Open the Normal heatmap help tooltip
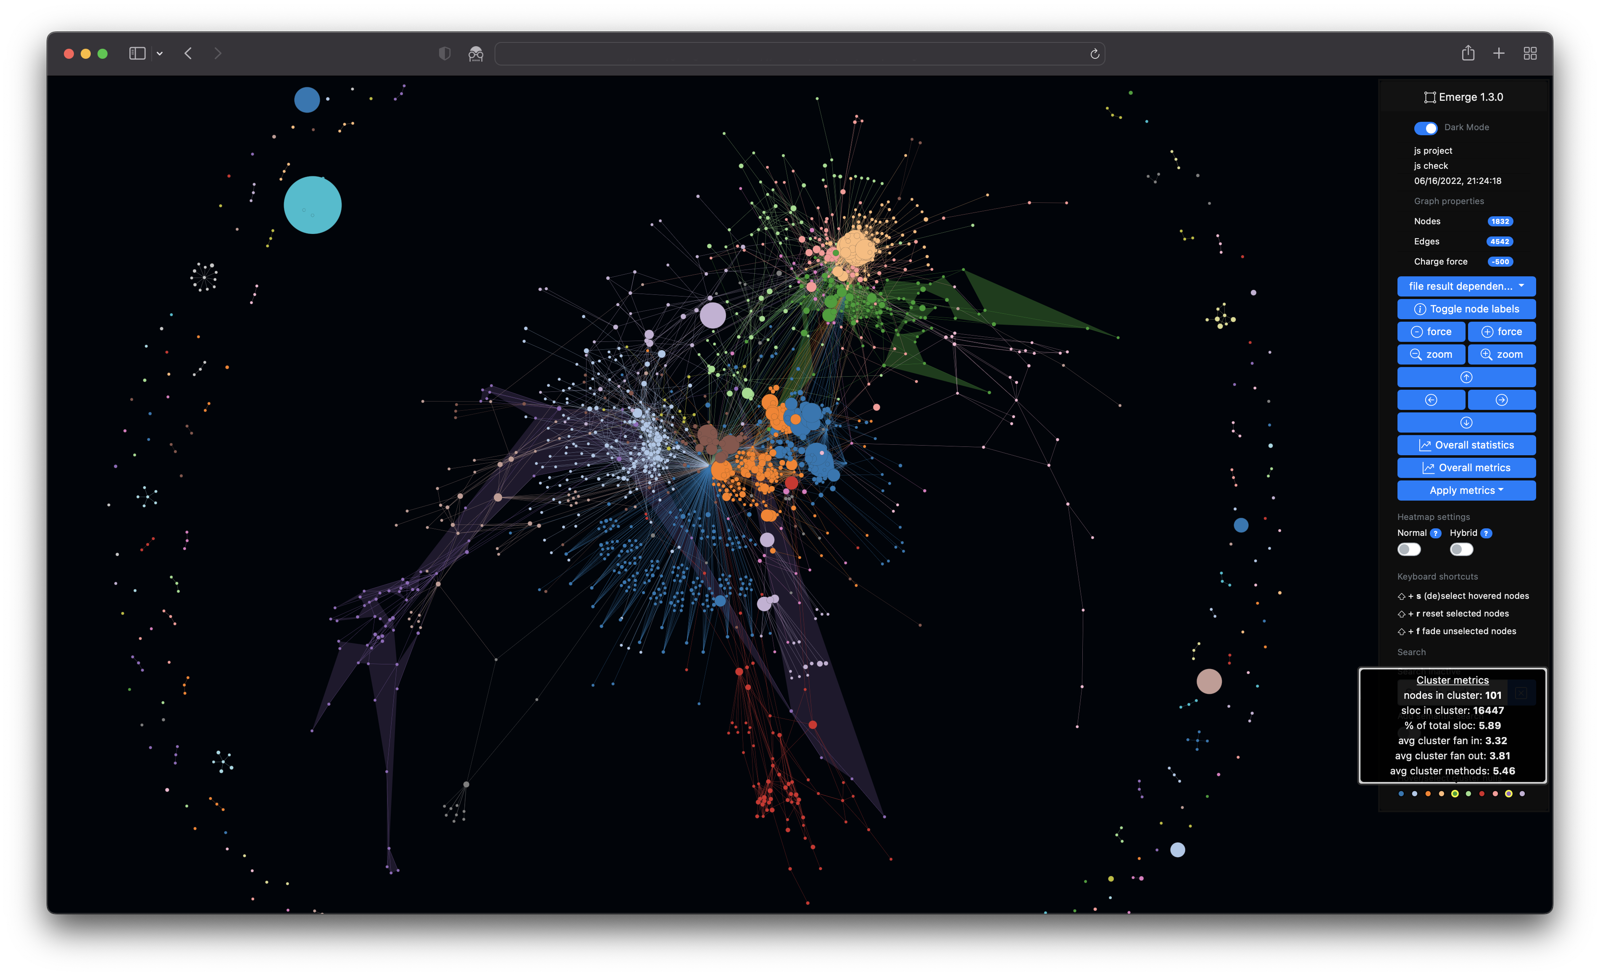Viewport: 1600px width, 976px height. click(1436, 533)
